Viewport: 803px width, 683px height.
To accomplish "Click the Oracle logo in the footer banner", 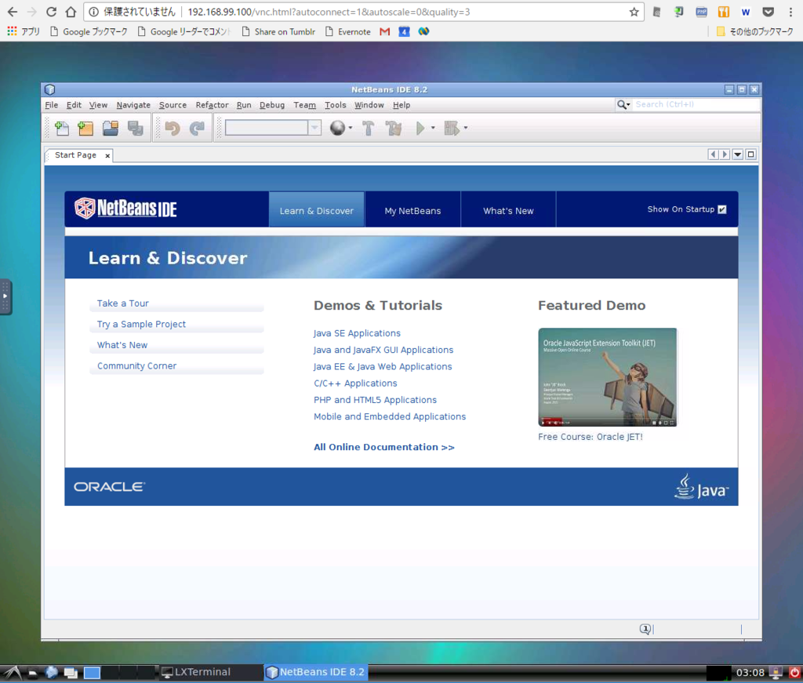I will coord(110,487).
